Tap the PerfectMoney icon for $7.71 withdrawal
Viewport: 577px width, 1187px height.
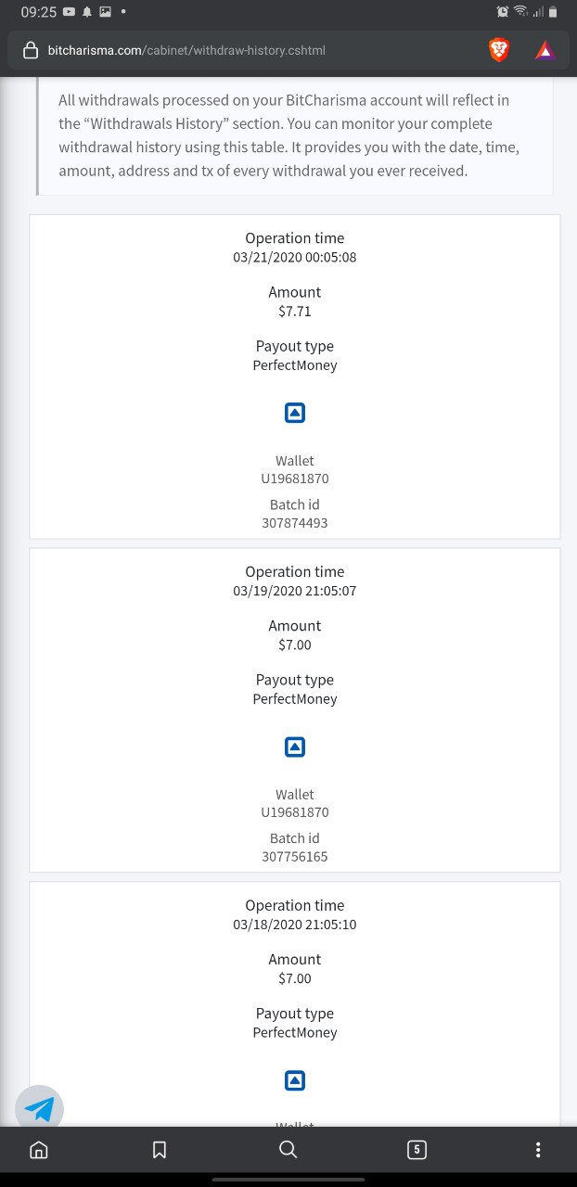coord(295,414)
